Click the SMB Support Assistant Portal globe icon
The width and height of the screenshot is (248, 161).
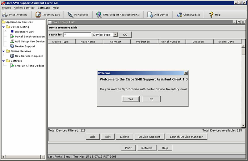pos(99,15)
